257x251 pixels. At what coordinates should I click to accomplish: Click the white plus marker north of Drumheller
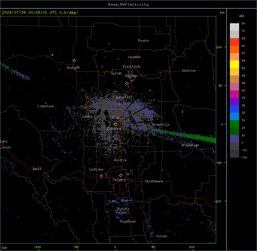pos(182,112)
